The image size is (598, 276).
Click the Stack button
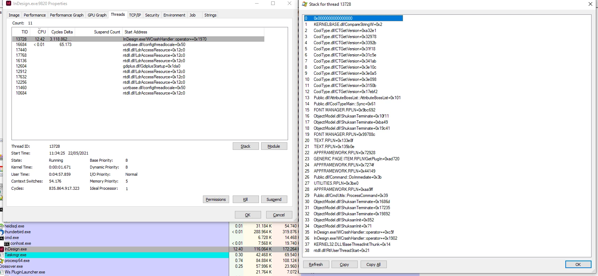coord(246,146)
